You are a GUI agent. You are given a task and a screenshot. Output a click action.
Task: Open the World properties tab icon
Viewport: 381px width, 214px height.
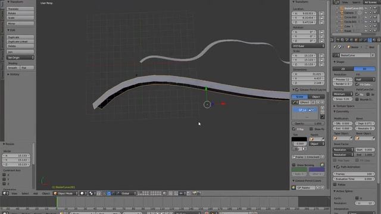(x=352, y=40)
